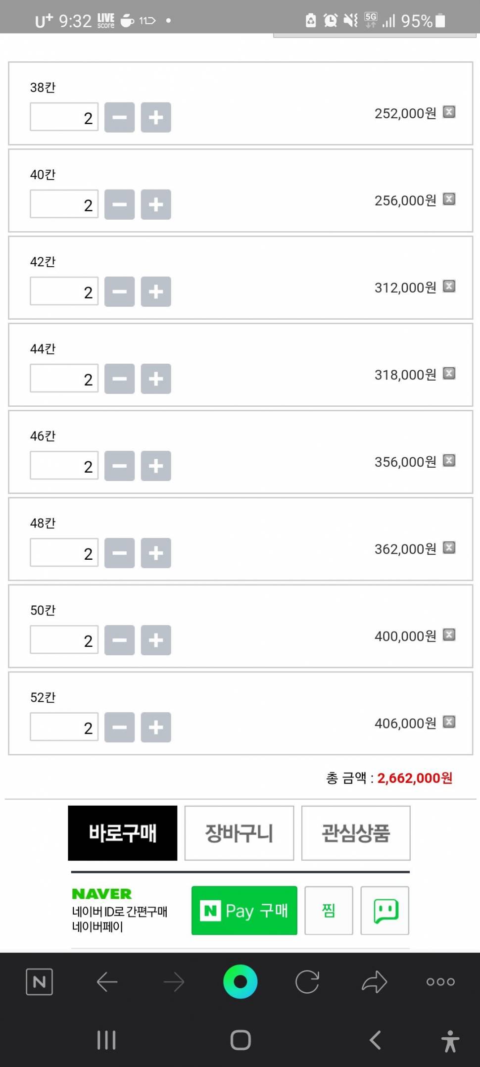This screenshot has height=1067, width=480.
Task: Open Naver home via N icon
Action: (39, 982)
